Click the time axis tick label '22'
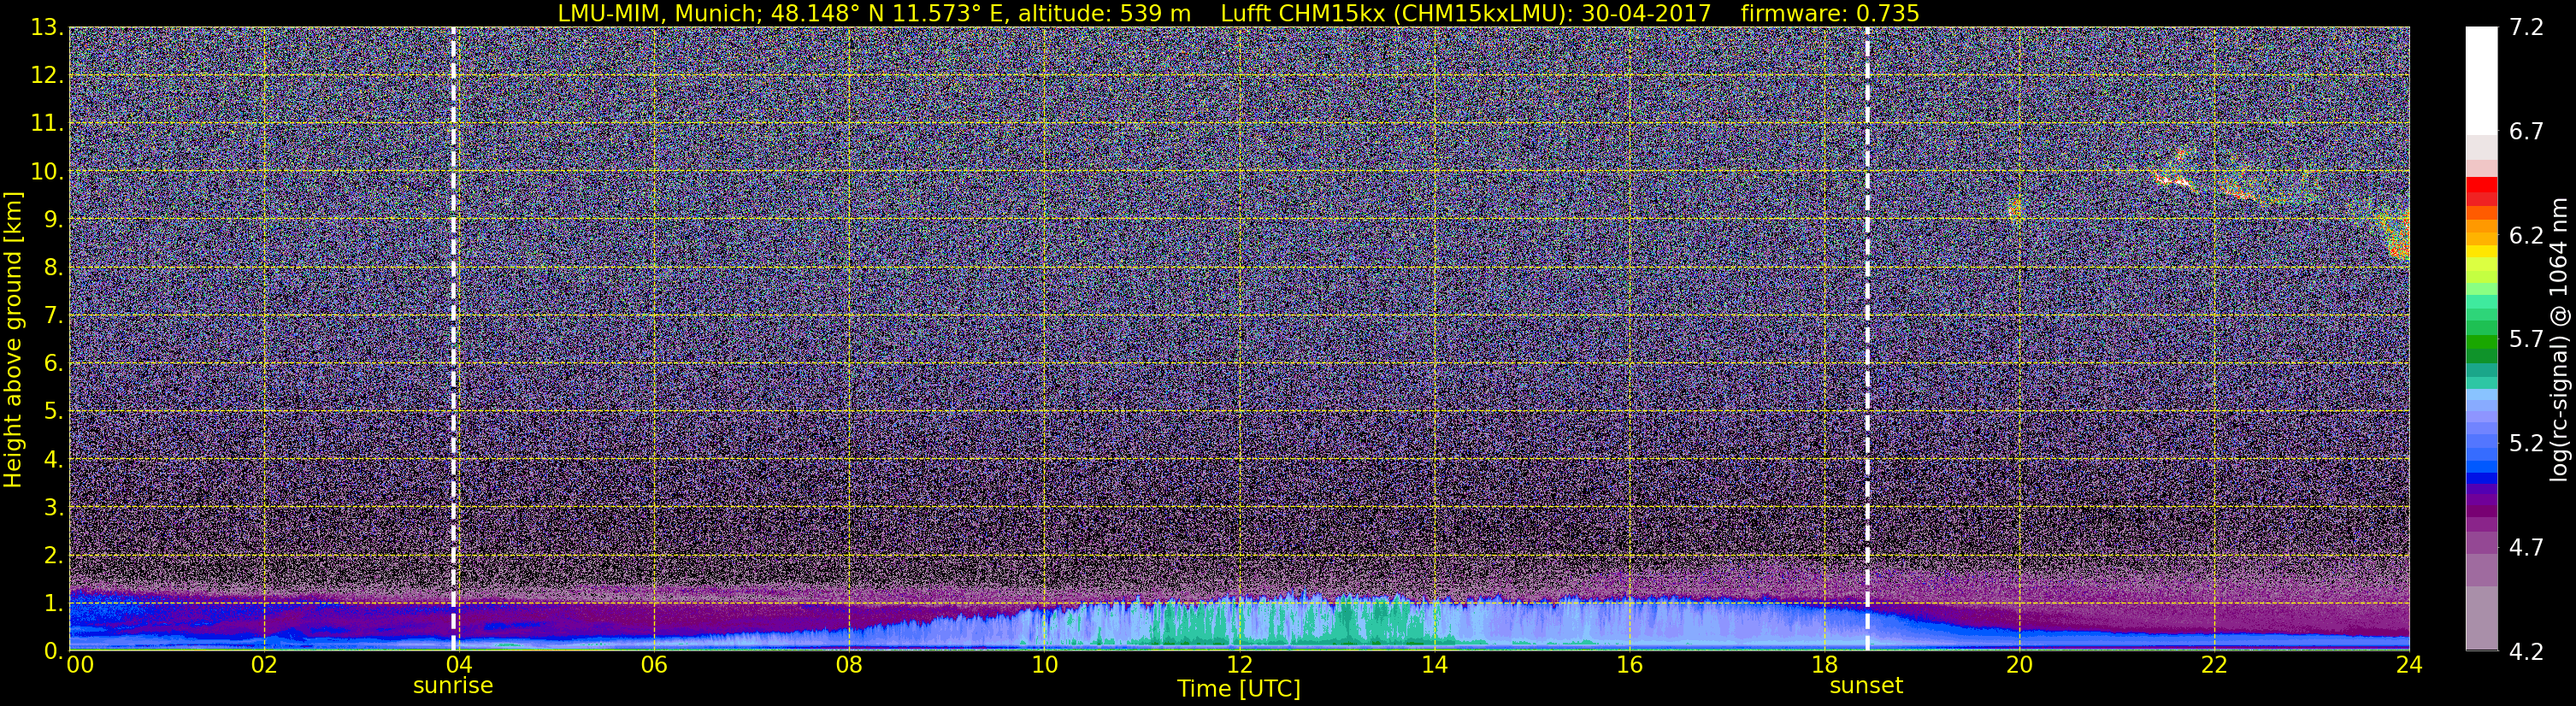2576x706 pixels. [x=2214, y=665]
